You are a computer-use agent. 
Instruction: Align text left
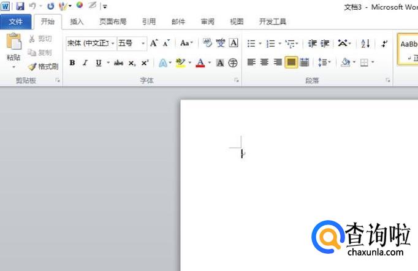click(251, 63)
